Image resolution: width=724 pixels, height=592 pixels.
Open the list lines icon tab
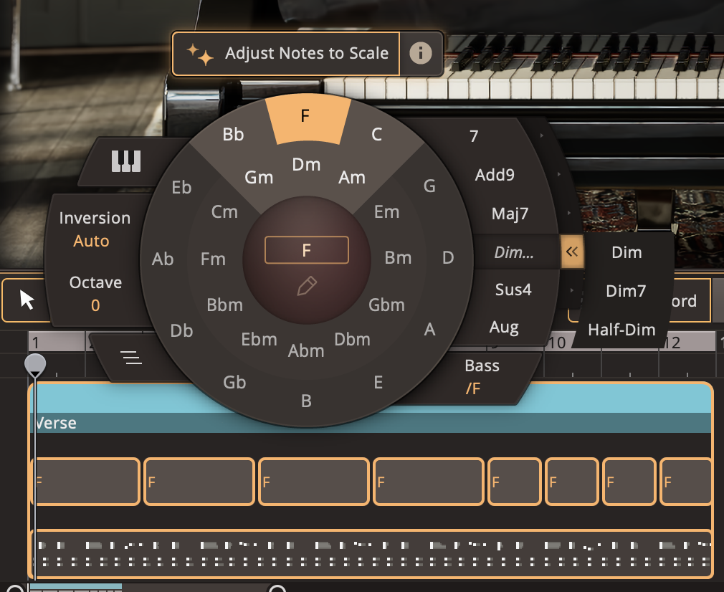tap(130, 358)
